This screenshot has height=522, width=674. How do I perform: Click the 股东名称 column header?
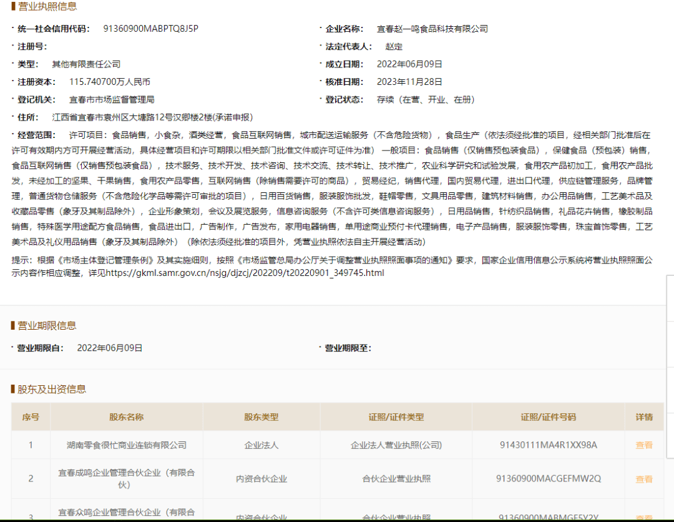[126, 417]
